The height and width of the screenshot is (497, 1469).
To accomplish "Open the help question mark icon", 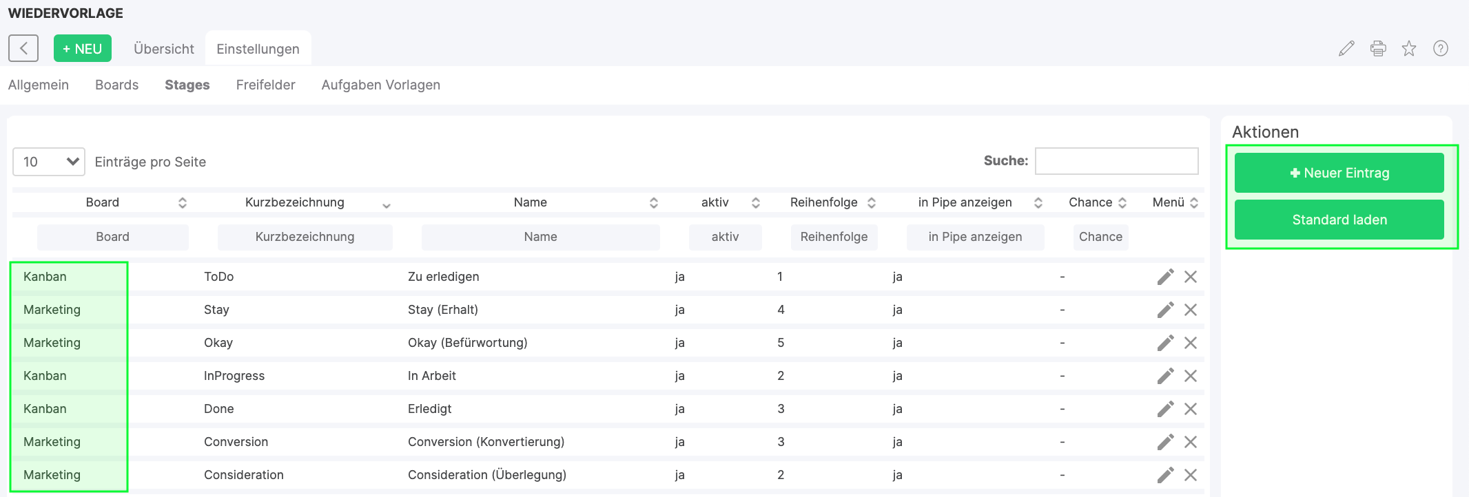I will [x=1440, y=48].
